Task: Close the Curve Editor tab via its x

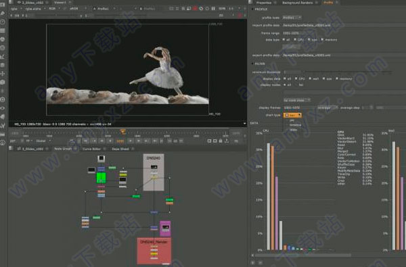Action: [x=104, y=149]
